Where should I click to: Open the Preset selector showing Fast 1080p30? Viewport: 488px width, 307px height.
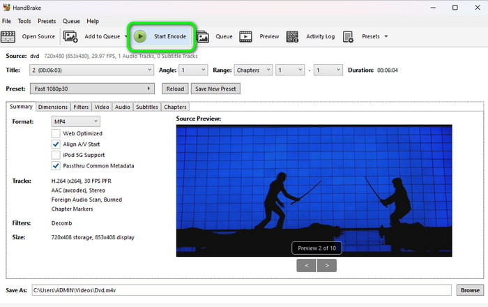92,89
